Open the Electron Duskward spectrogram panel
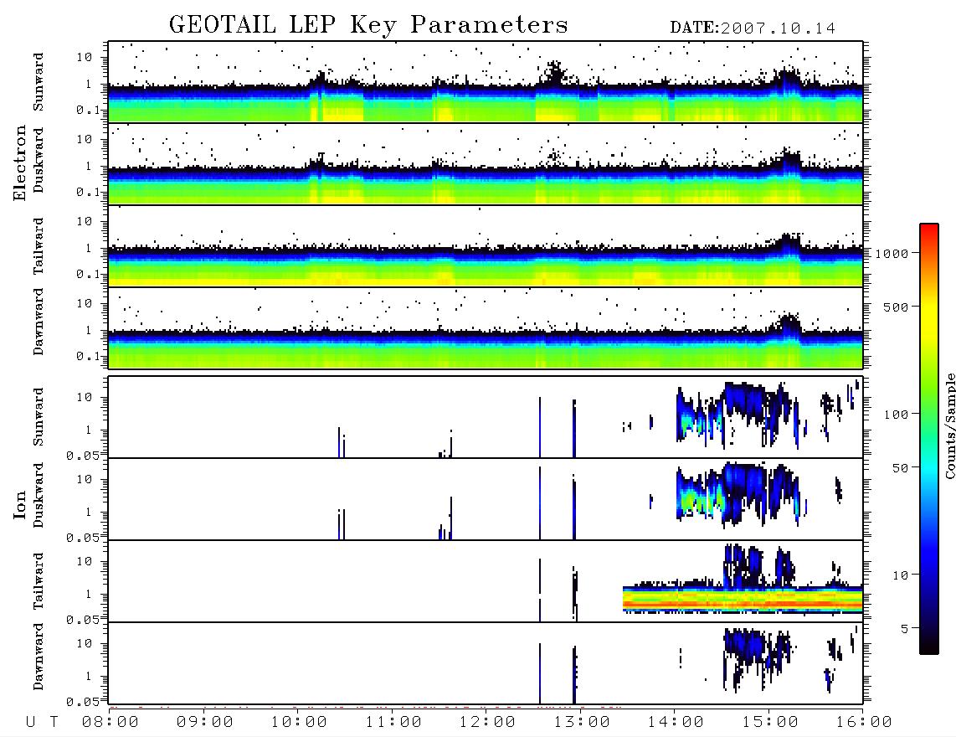This screenshot has height=737, width=956. pos(486,163)
